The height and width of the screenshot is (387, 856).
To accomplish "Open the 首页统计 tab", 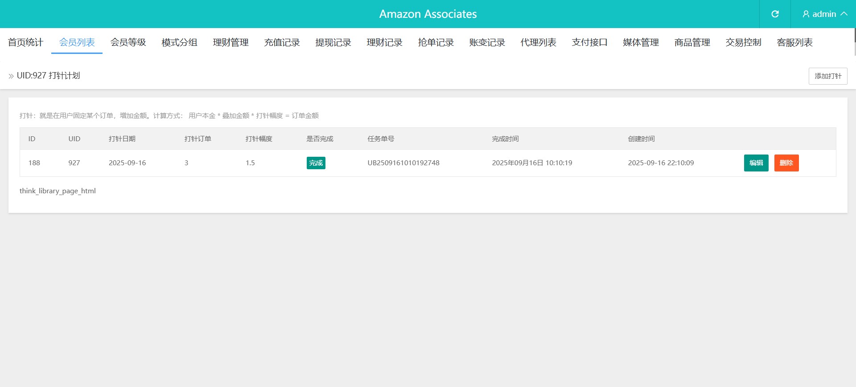I will tap(25, 42).
